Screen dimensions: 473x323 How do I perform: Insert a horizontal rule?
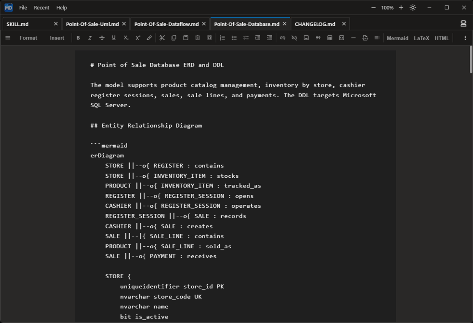click(354, 38)
